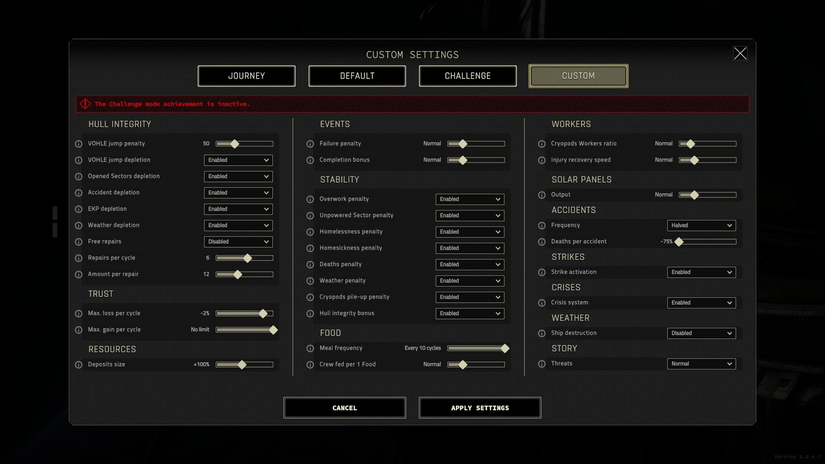Toggle Cryopods pile-up penalty Enabled setting
825x464 pixels.
pyautogui.click(x=469, y=297)
